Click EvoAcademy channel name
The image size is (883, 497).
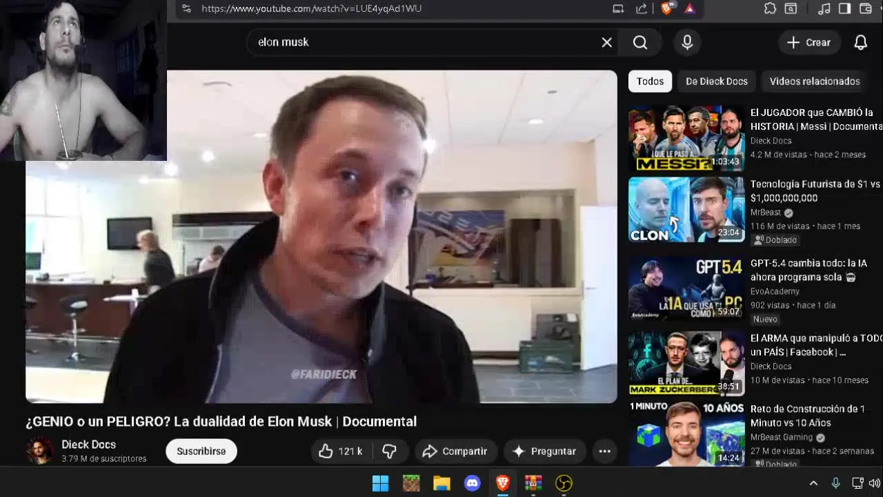(x=775, y=291)
